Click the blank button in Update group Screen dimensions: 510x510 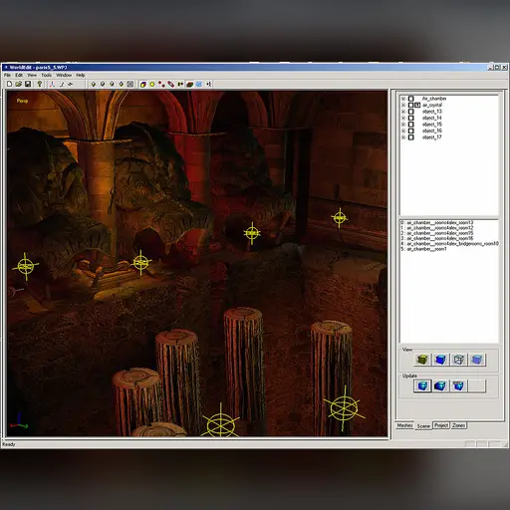[477, 385]
